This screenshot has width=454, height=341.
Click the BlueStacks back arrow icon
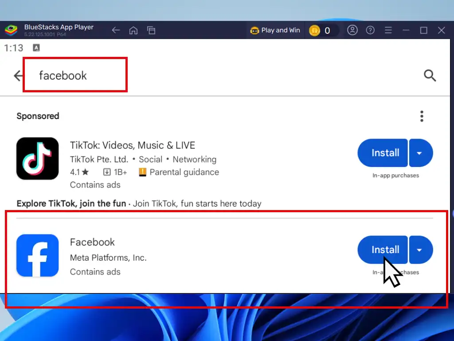pyautogui.click(x=116, y=30)
